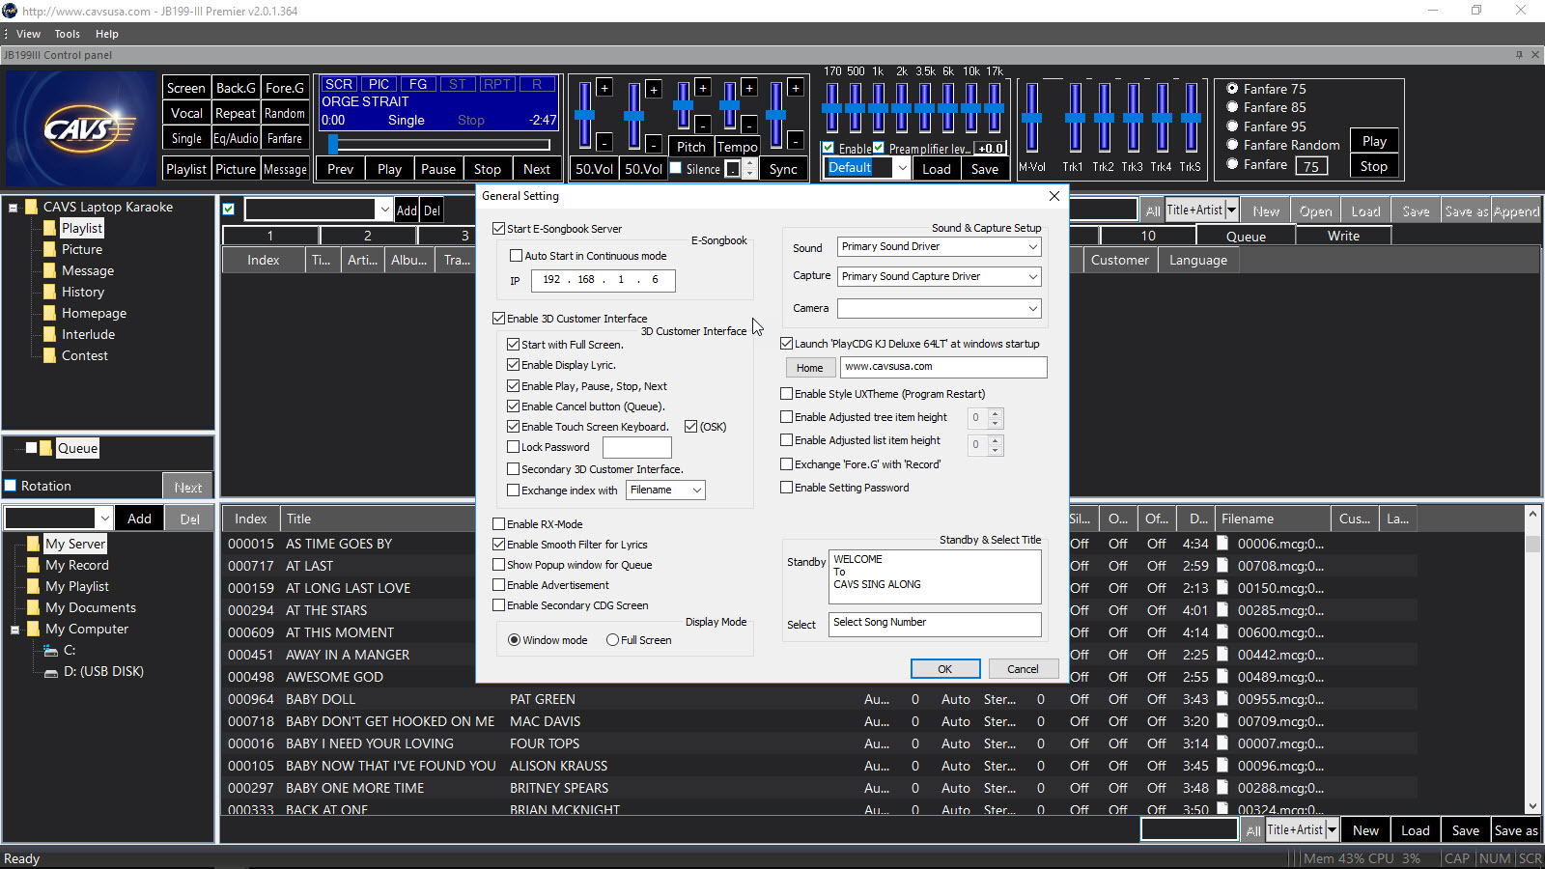
Task: Click the Home button
Action: coord(809,368)
